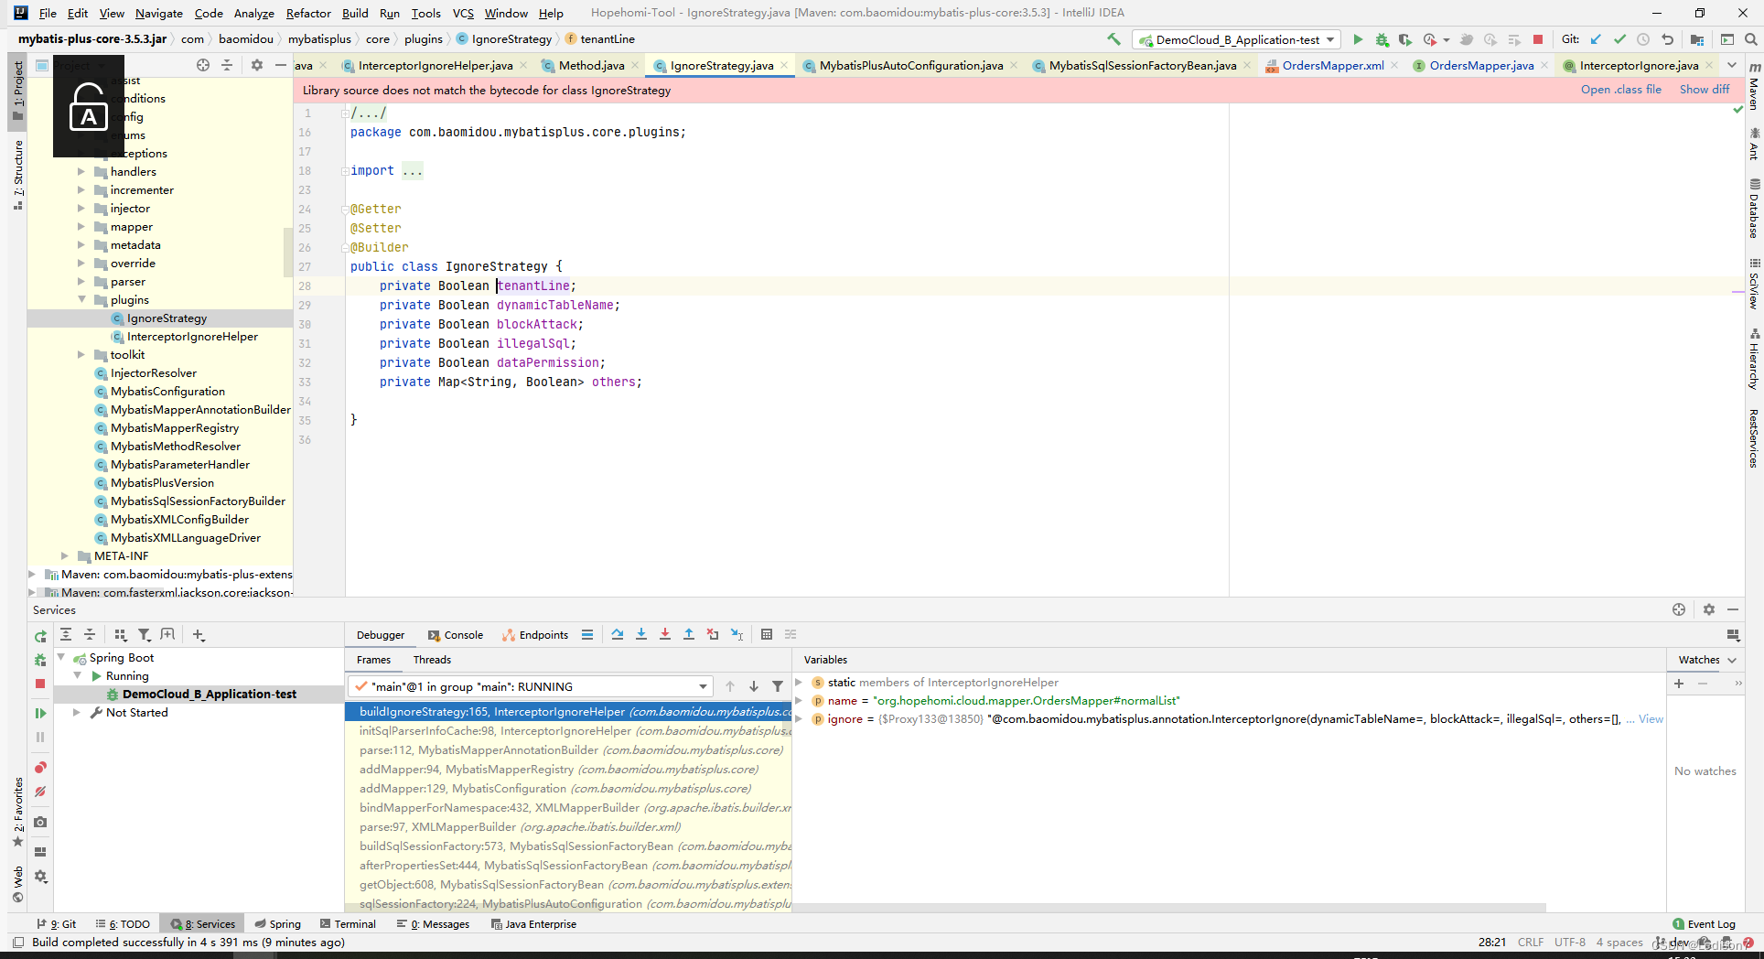Expand the META-INF folder node
Screen dimensions: 1764x959
(x=64, y=556)
